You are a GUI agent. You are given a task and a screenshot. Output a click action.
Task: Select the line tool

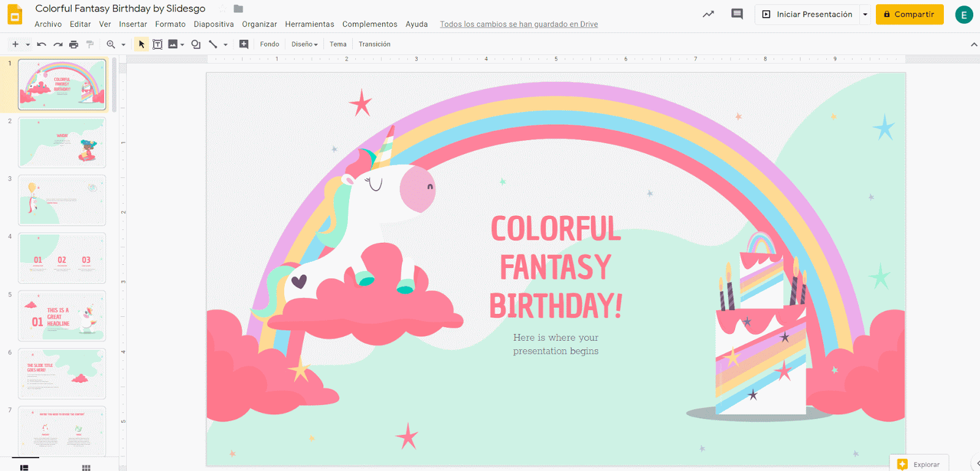(x=213, y=44)
